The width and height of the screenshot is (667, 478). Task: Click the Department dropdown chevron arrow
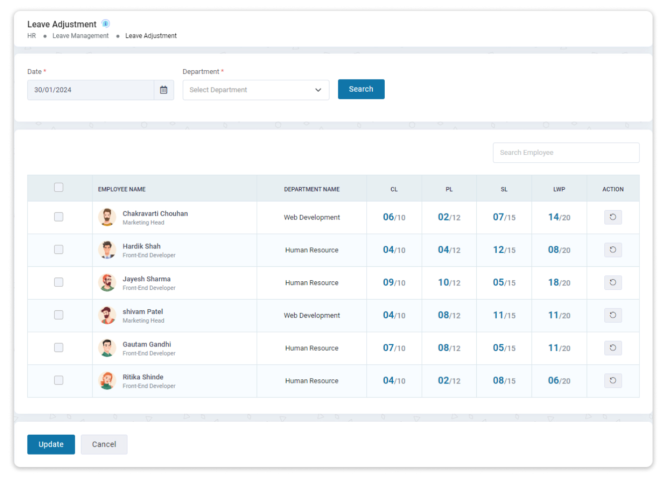318,90
